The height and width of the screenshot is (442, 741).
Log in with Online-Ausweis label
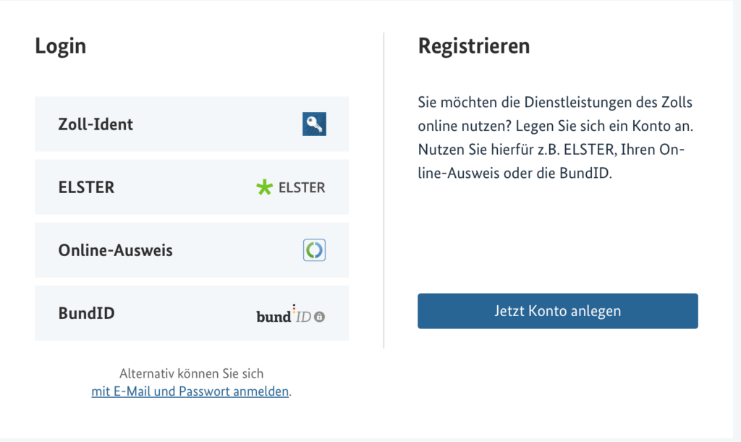(115, 250)
